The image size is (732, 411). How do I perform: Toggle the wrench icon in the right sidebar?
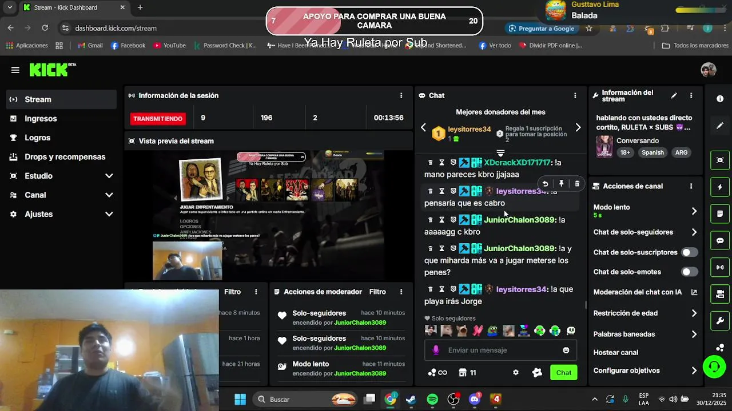pos(720,321)
